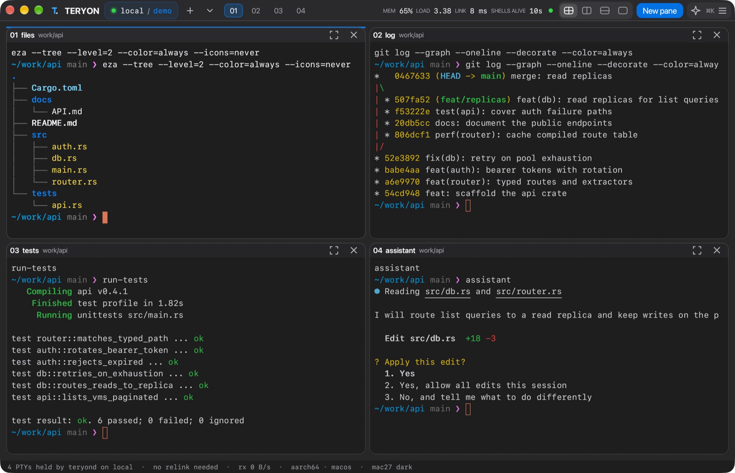This screenshot has width=735, height=473.
Task: Maximize the 03 tests pane
Action: click(x=334, y=251)
